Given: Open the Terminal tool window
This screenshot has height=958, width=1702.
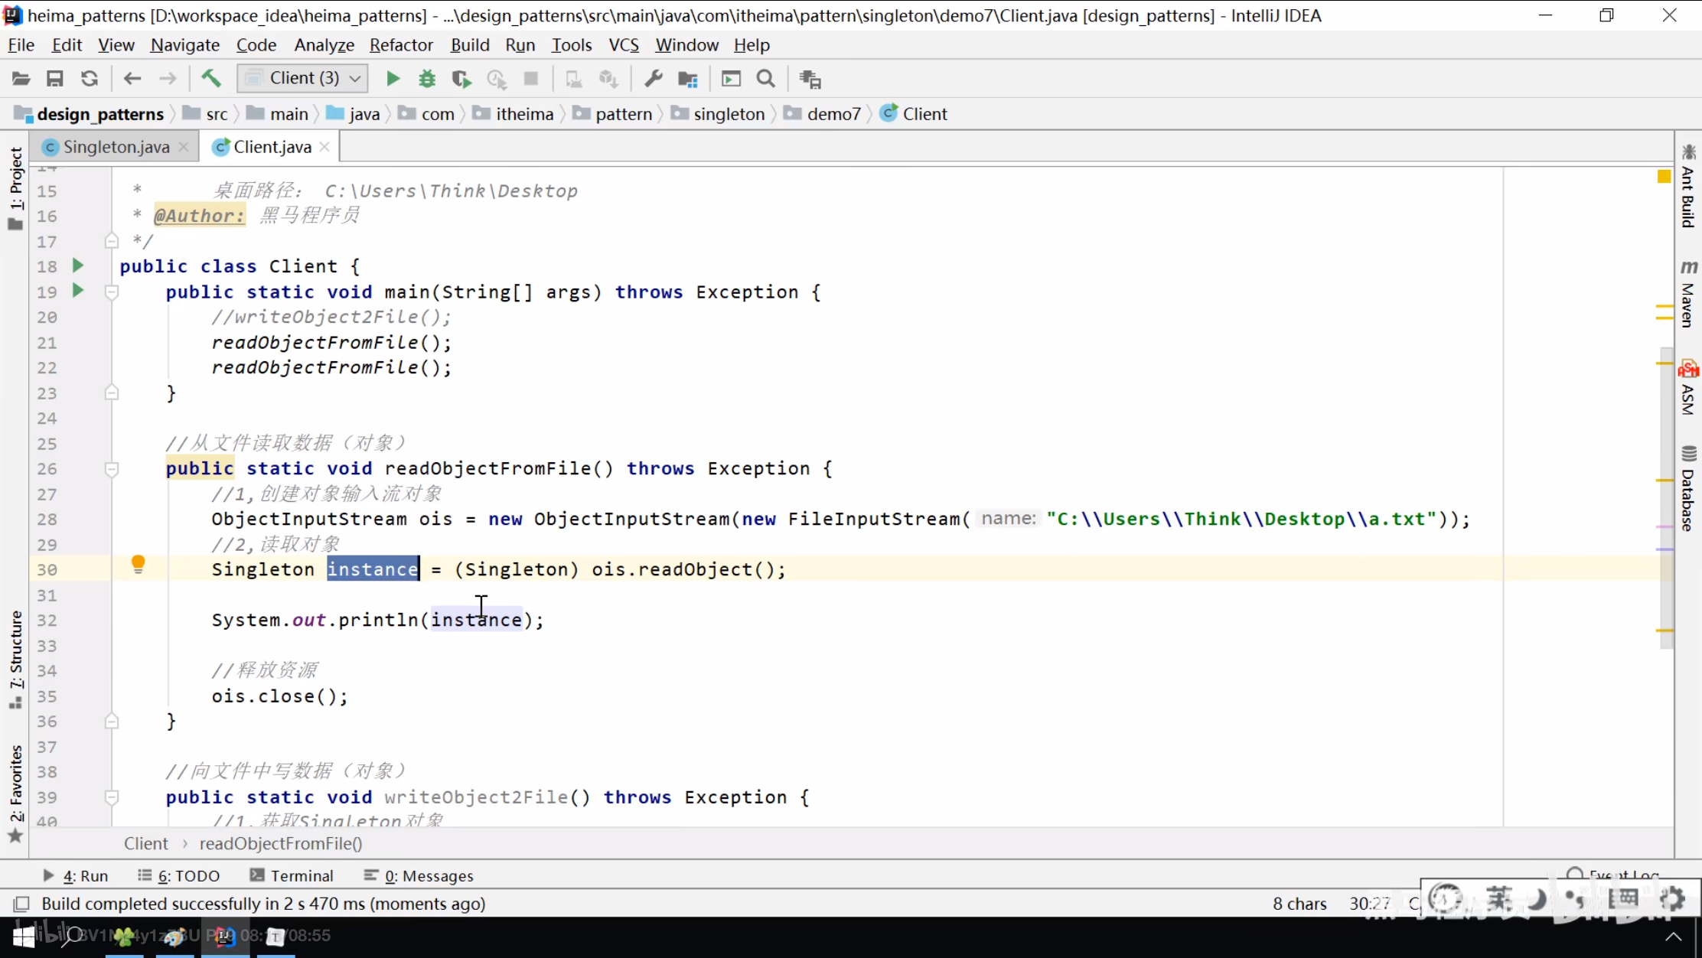Looking at the screenshot, I should pyautogui.click(x=292, y=875).
